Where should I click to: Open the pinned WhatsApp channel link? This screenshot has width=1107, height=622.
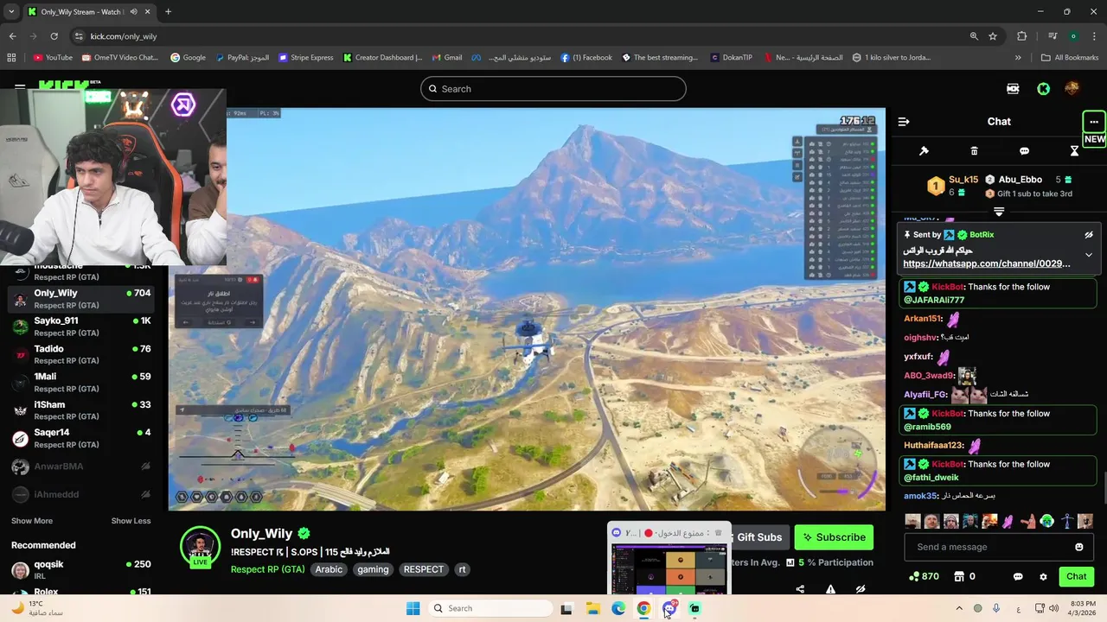tap(986, 263)
